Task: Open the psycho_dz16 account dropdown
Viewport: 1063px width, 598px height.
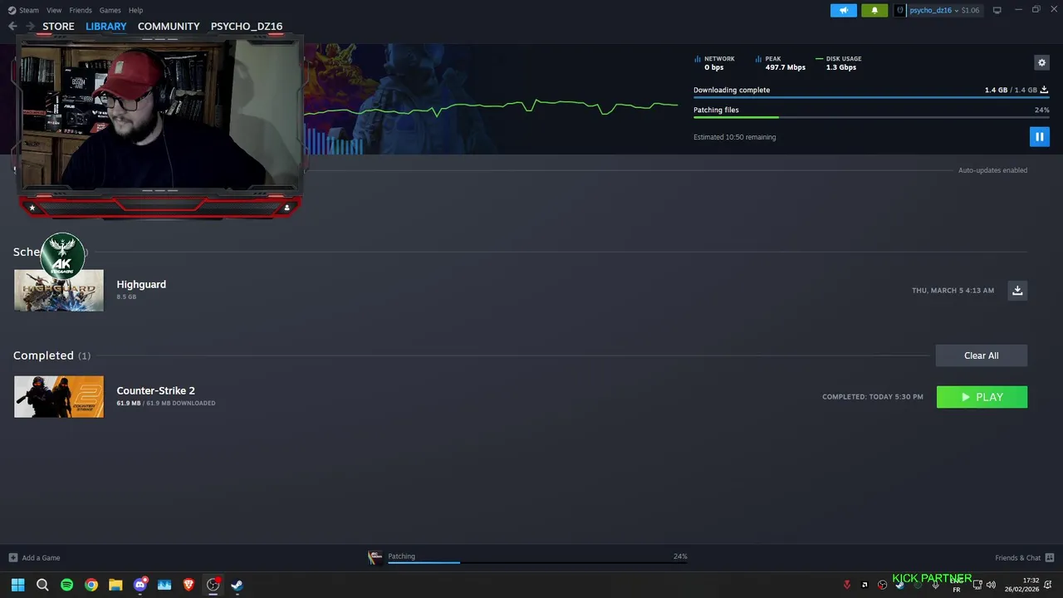Action: pyautogui.click(x=944, y=10)
